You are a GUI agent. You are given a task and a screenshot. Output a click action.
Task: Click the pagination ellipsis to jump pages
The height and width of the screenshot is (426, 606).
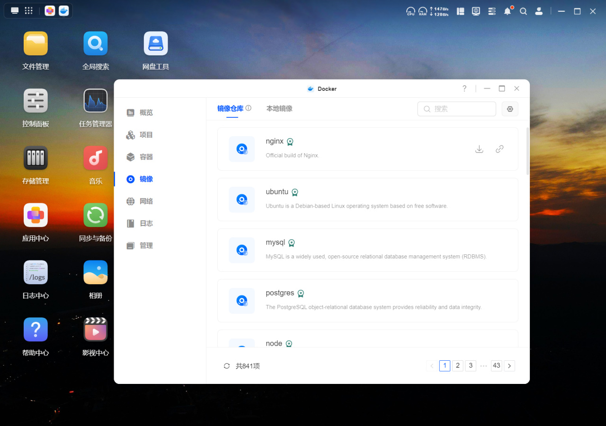click(x=483, y=365)
